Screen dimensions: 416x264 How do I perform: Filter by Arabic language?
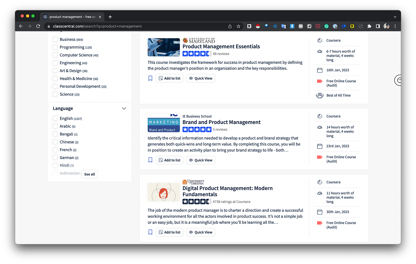(55, 126)
